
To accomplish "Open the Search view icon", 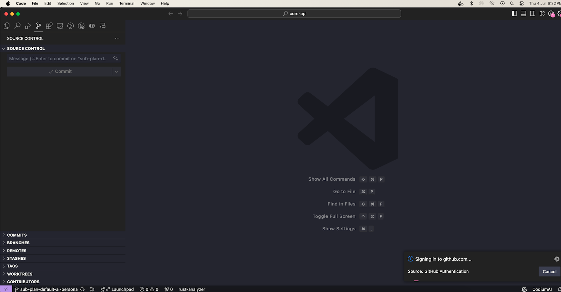I will (17, 26).
